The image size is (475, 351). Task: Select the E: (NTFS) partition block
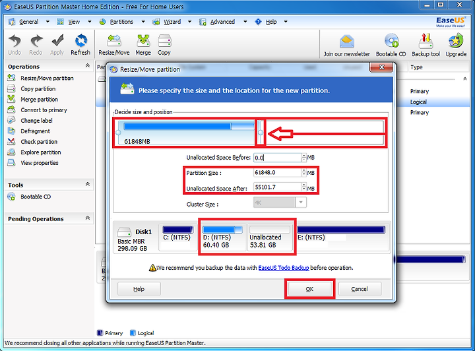tap(342, 238)
